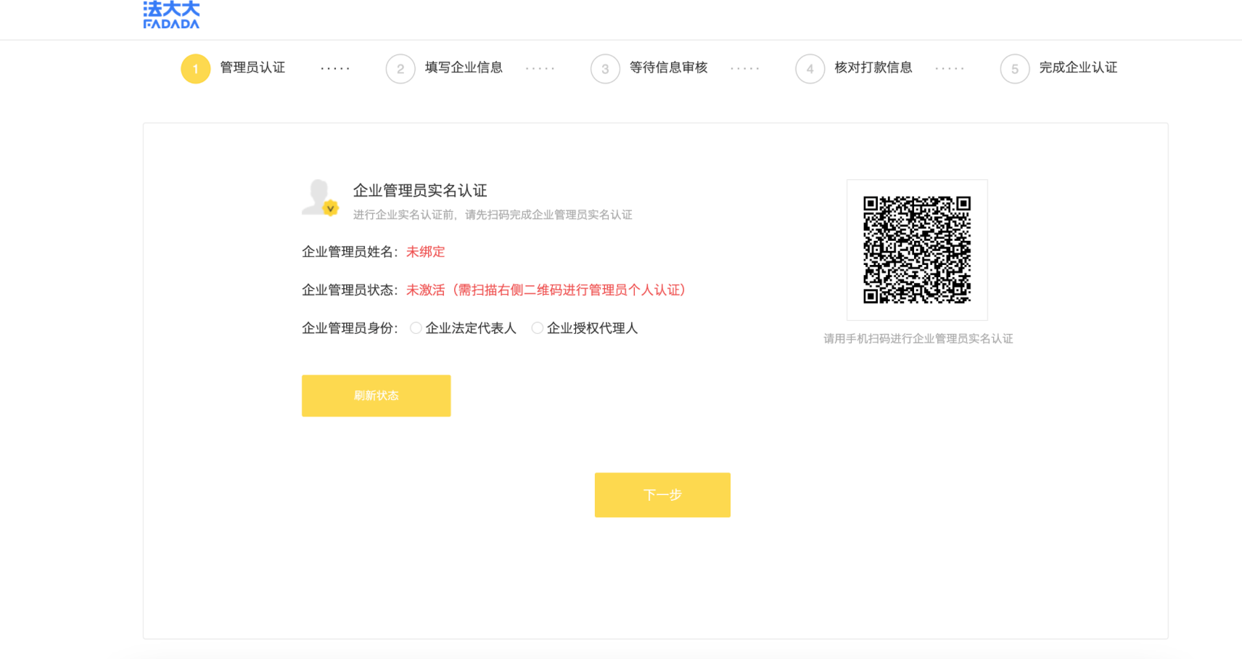Click the step 2 circle icon
Image resolution: width=1242 pixels, height=659 pixels.
coord(400,69)
